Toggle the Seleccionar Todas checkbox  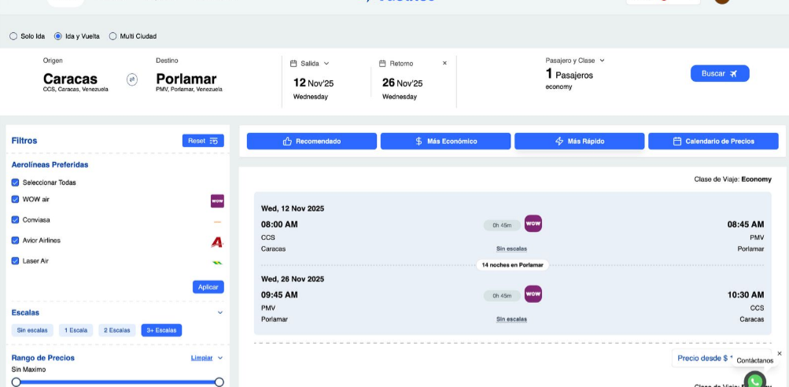pyautogui.click(x=15, y=182)
